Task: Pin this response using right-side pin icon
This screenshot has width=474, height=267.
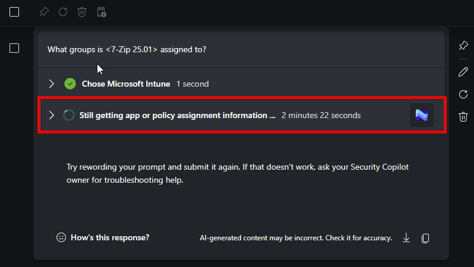Action: pyautogui.click(x=463, y=46)
